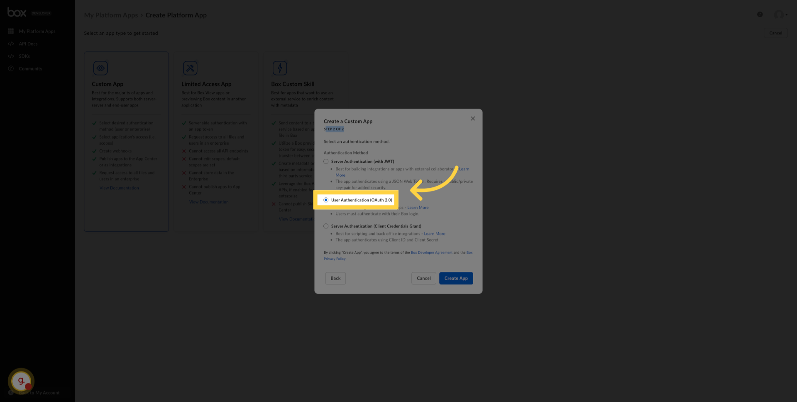Close the Create a Custom App dialog

click(472, 118)
